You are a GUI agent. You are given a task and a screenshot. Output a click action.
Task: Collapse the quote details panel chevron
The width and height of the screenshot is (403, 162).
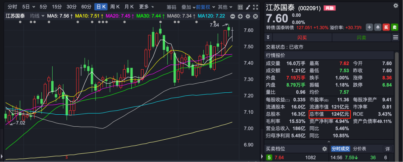pos(328,142)
